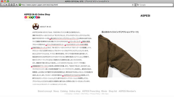This screenshot has width=174, height=101.
Task: Open the 「サーモア」 material underlined link
Action: click(40, 66)
